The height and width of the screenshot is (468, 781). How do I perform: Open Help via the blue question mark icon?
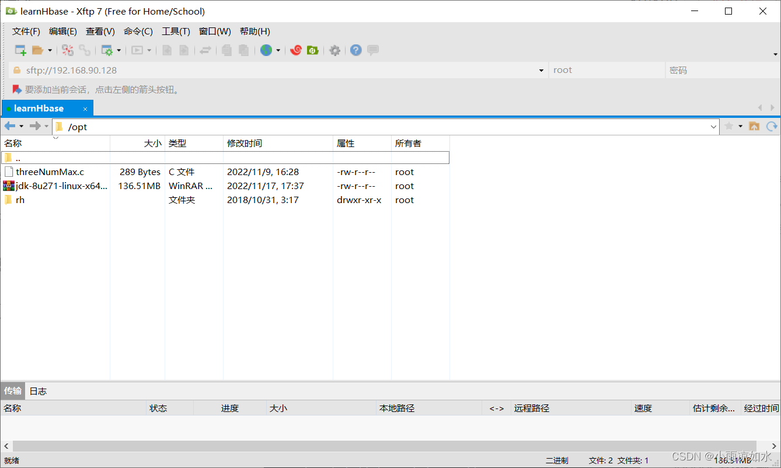(356, 50)
